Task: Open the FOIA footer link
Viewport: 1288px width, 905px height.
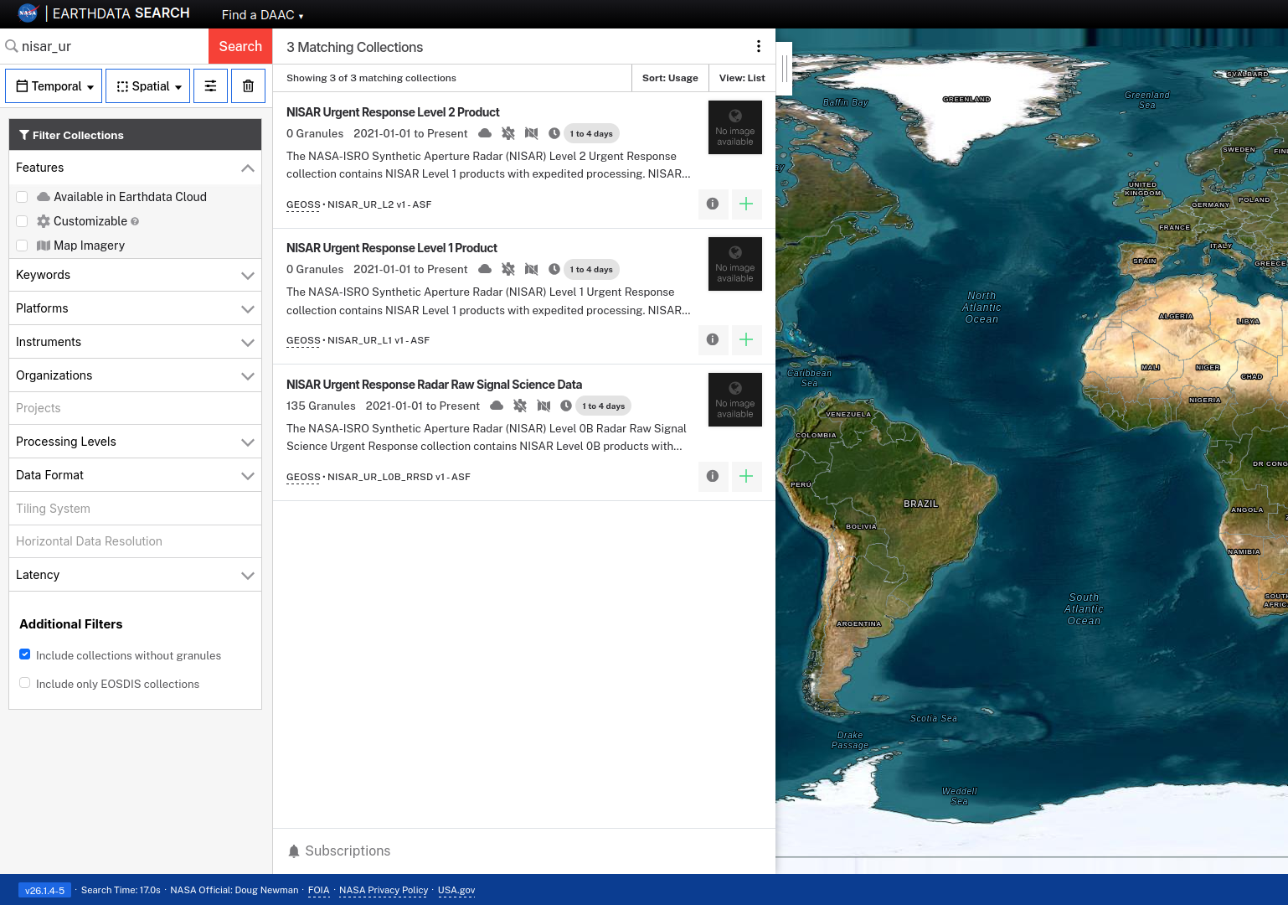Action: pyautogui.click(x=318, y=891)
